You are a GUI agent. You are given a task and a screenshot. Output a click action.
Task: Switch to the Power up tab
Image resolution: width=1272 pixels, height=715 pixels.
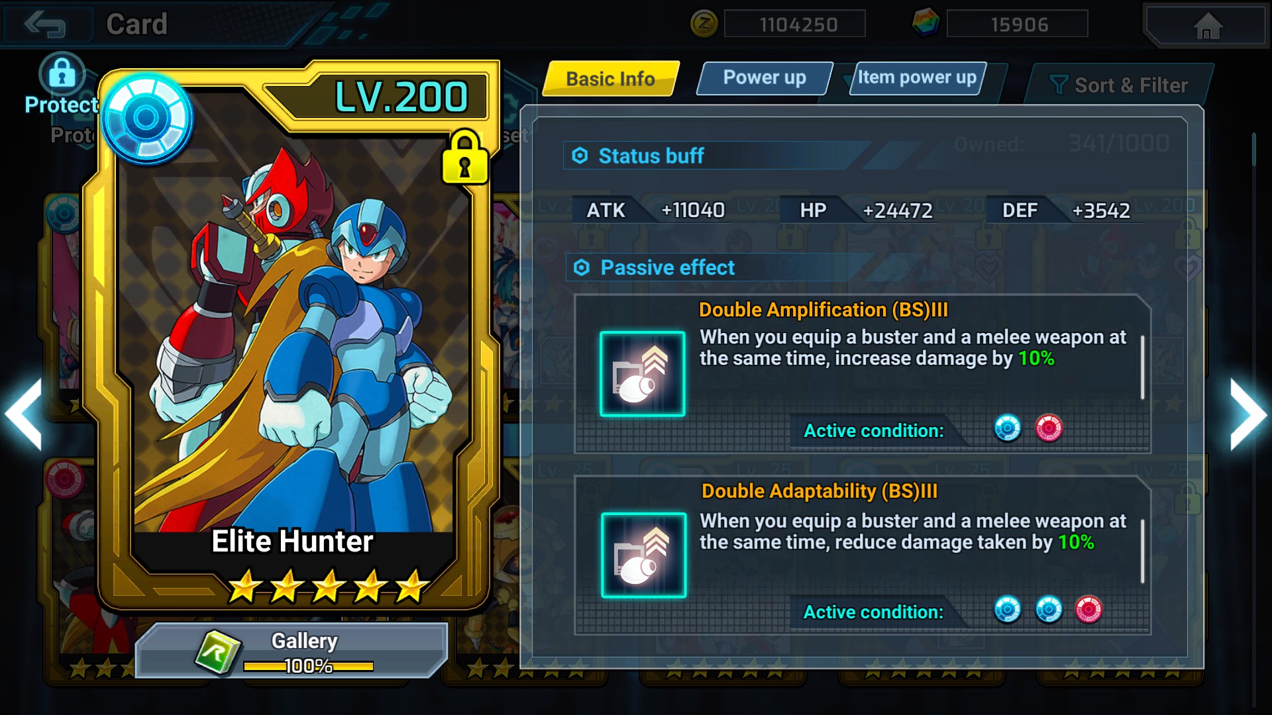(x=765, y=78)
